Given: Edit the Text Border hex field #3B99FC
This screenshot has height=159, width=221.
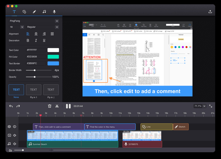Looking at the screenshot, I should click(36, 63).
